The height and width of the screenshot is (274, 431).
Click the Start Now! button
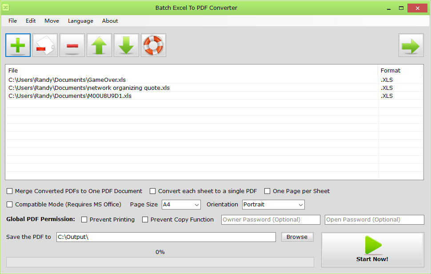click(373, 250)
